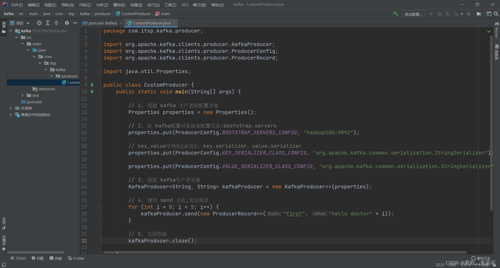Click Expand All icon in project panel
Image resolution: width=500 pixels, height=268 pixels.
tap(48, 23)
